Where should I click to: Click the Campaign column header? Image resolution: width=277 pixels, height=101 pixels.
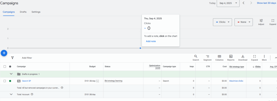21,66
